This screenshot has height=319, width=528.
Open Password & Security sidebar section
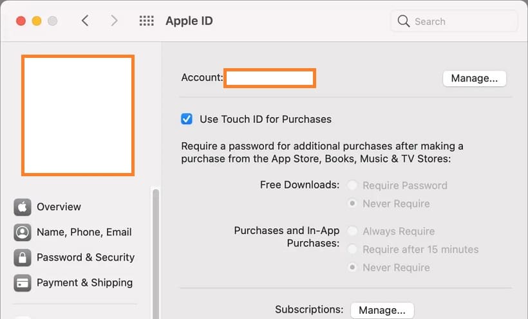coord(85,257)
